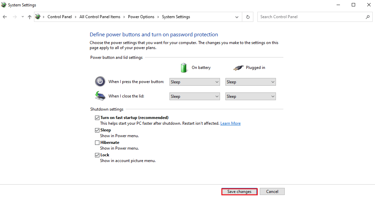Click the search magnifier icon
375x198 pixels.
point(368,17)
